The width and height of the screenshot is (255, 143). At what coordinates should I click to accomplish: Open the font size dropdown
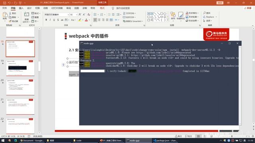(x=76, y=15)
